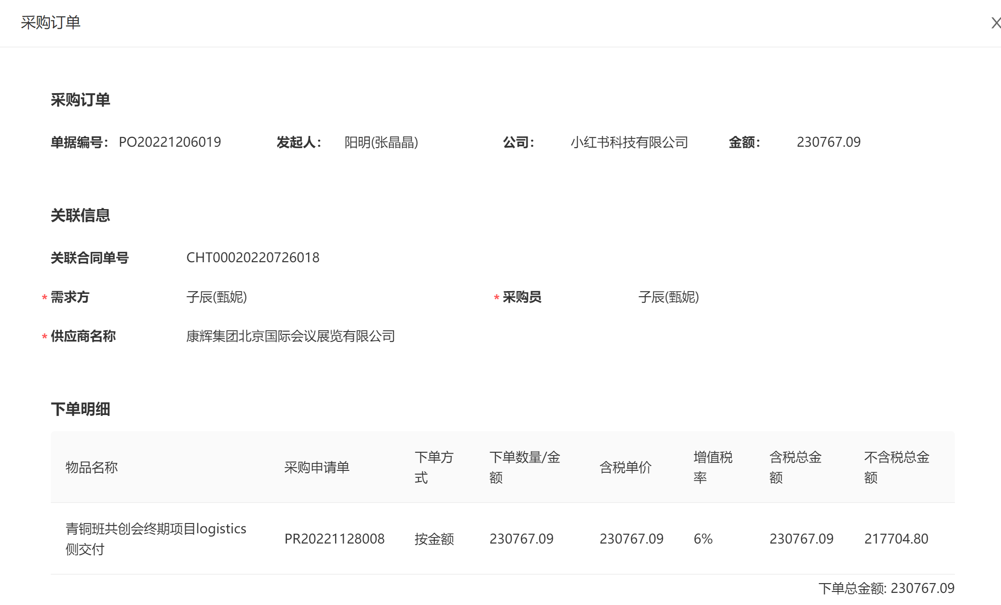Click the 含税单价 column header

click(625, 467)
